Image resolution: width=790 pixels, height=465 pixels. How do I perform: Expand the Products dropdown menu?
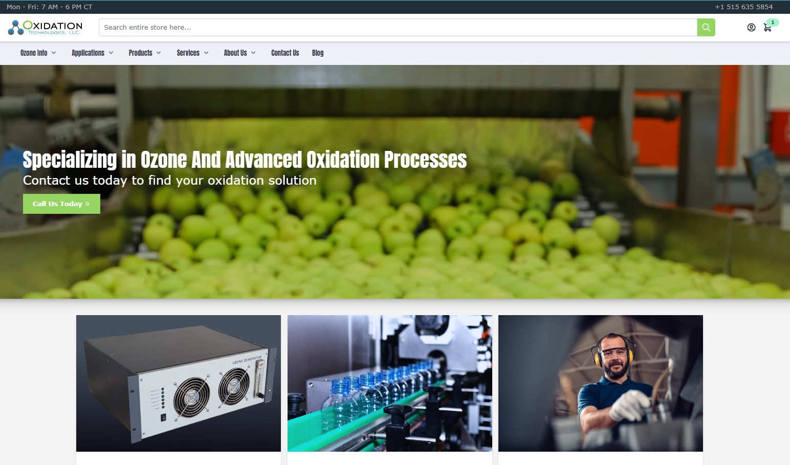pyautogui.click(x=144, y=53)
